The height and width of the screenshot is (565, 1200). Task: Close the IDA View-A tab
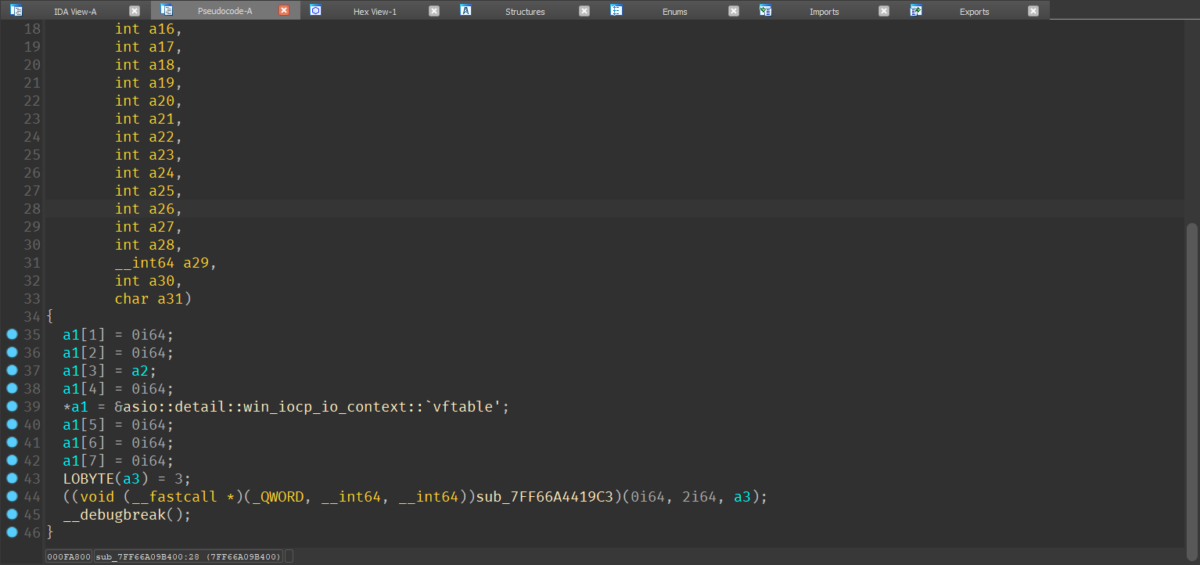pos(135,11)
